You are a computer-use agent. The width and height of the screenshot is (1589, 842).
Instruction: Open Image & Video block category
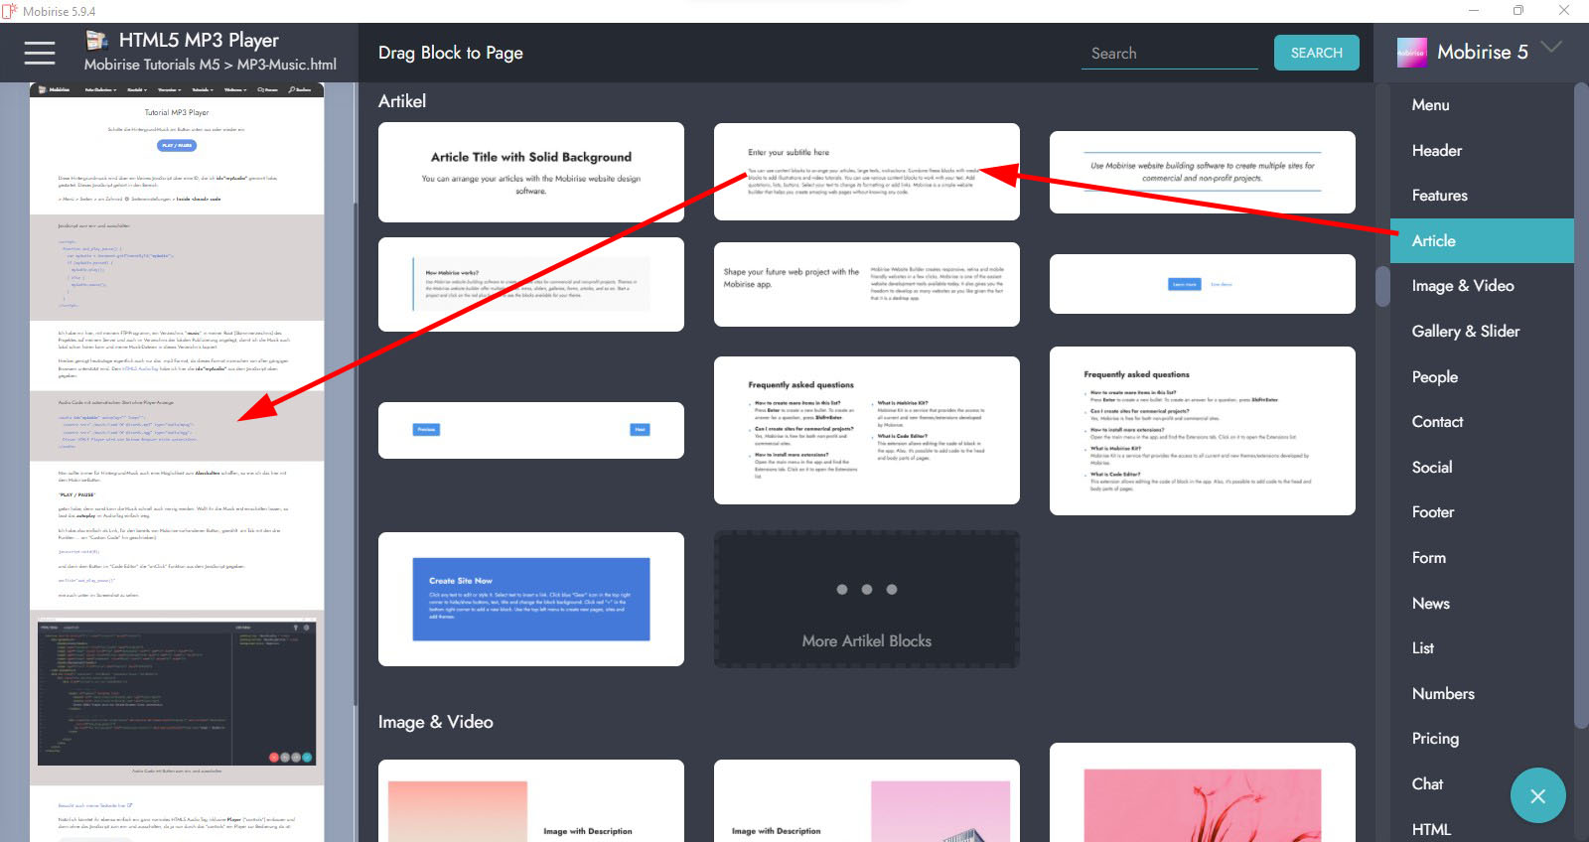1463,286
